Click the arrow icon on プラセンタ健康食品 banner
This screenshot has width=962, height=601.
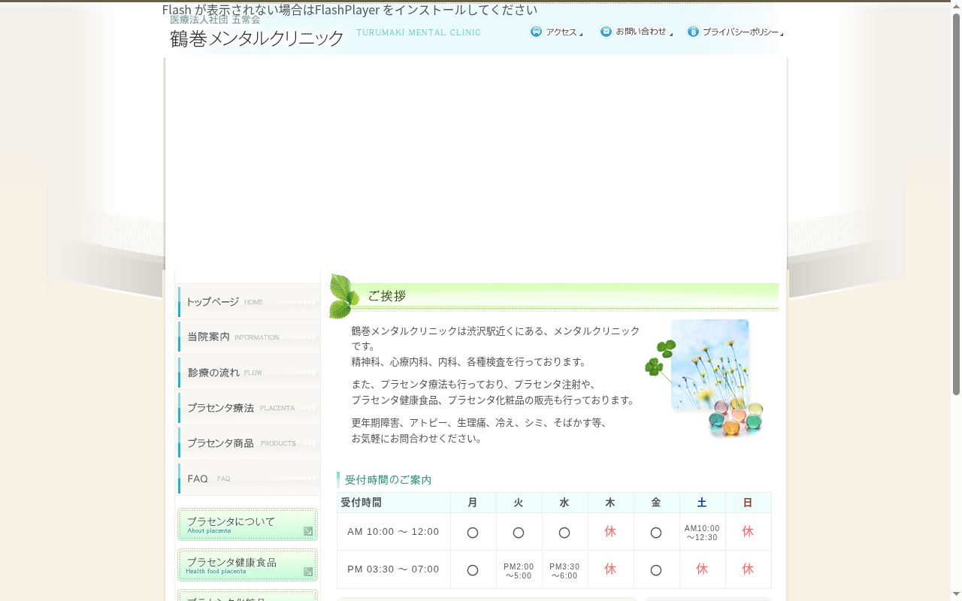pos(308,572)
